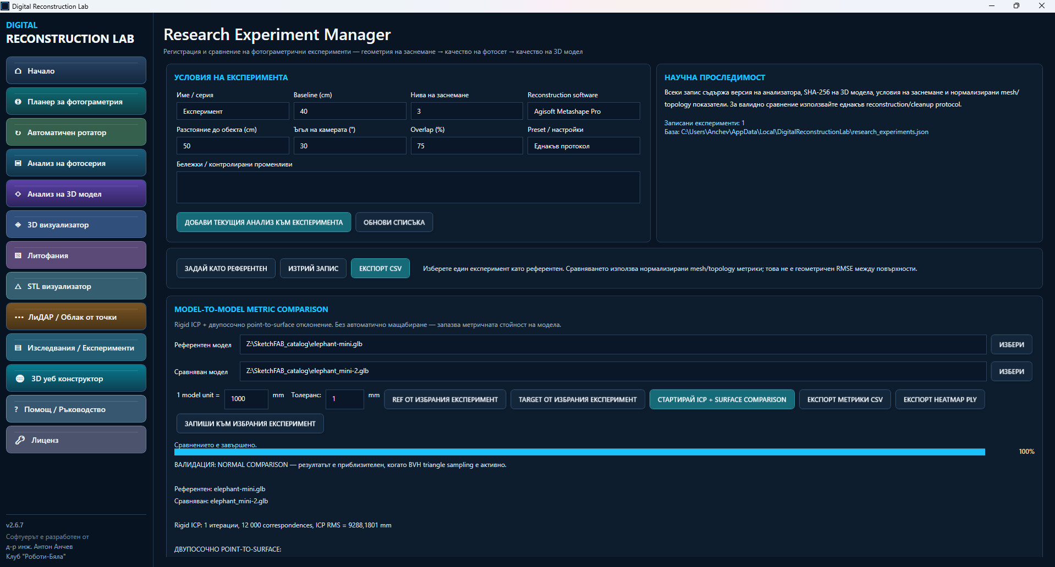Click the Лиценз key icon
The height and width of the screenshot is (567, 1055).
(20, 440)
